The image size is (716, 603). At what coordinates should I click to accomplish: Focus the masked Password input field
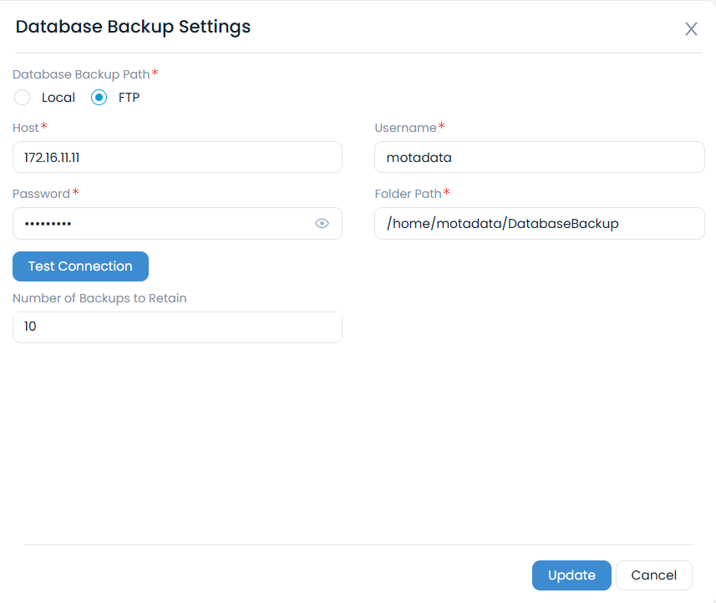tap(163, 224)
